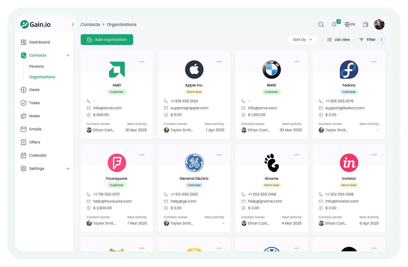Screen dimensions: 408x267
Task: Collapse sidebar with the back arrow
Action: tap(73, 24)
